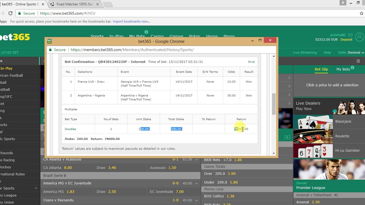Click the popup scrollbar up arrow
The width and height of the screenshot is (365, 205).
[x=274, y=56]
